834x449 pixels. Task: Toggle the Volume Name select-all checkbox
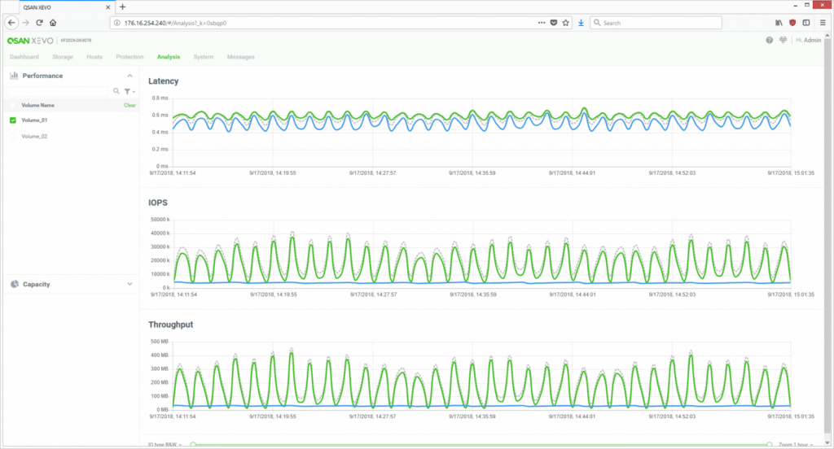pos(13,105)
